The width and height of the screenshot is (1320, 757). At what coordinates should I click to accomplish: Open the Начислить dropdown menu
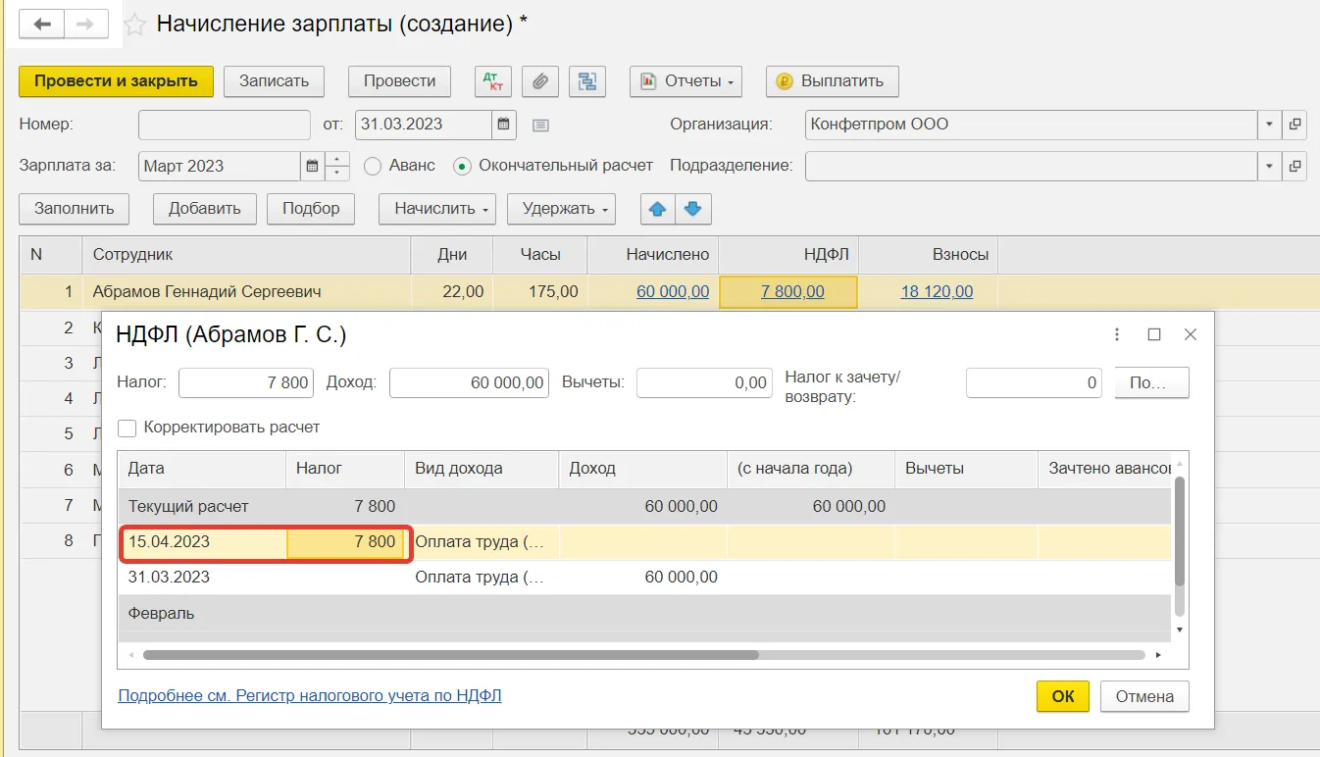point(437,209)
